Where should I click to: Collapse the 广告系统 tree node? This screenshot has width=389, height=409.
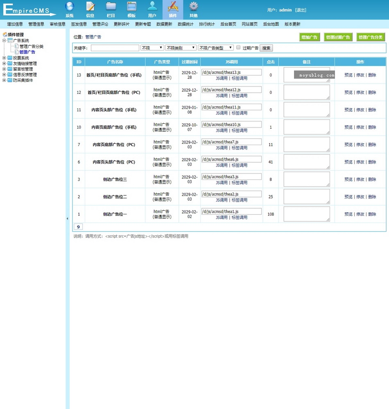[5, 41]
